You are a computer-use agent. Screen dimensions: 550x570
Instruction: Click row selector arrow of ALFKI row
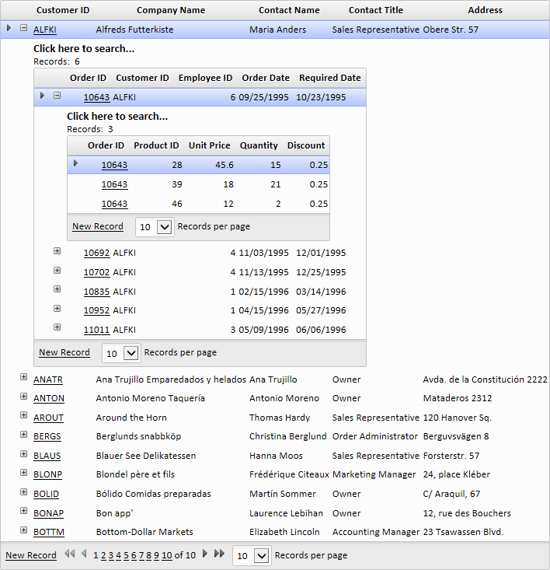[9, 28]
